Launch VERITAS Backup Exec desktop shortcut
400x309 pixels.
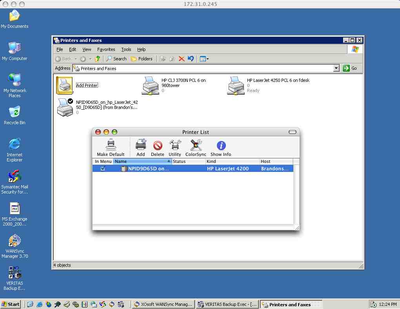[15, 278]
